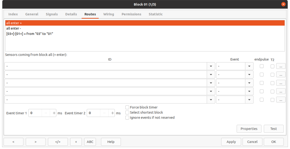This screenshot has height=149, width=290.
Task: Open the Signals tab
Action: point(52,14)
